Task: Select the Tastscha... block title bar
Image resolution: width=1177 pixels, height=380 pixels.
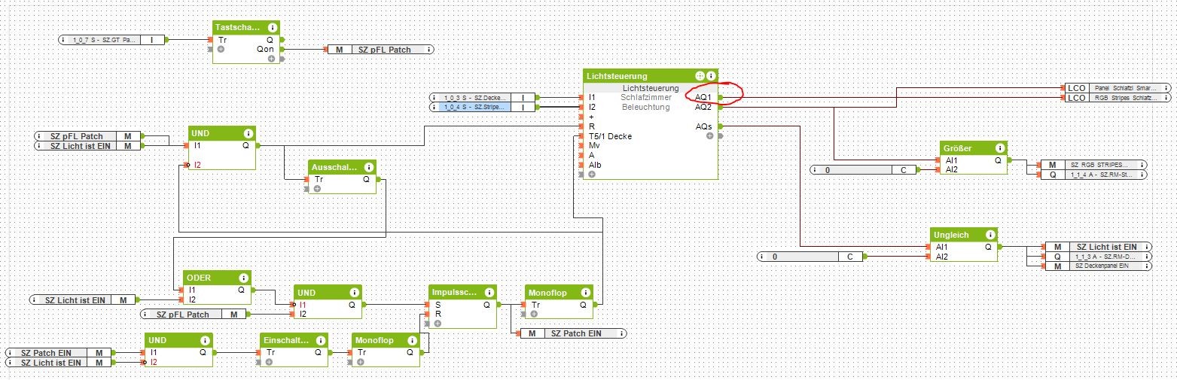Action: (246, 28)
